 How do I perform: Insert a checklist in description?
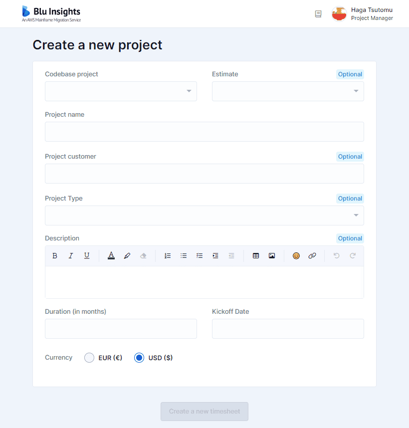click(200, 256)
